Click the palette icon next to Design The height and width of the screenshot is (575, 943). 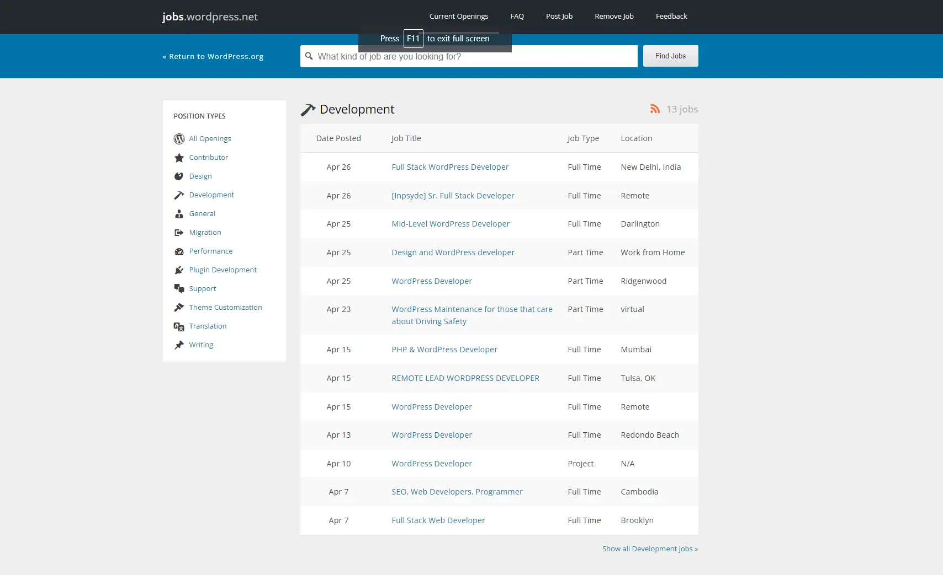[179, 176]
